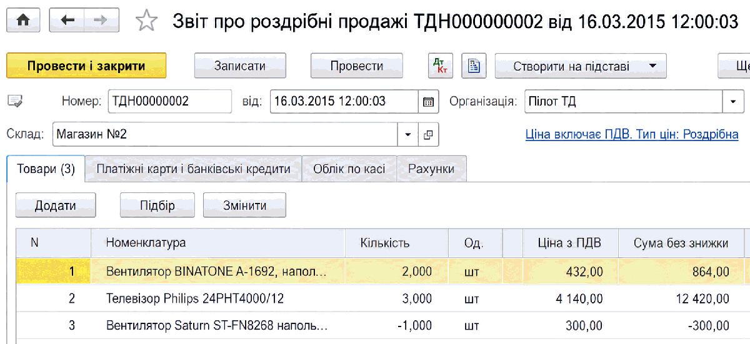The image size is (750, 344).
Task: Open the Підбір selection
Action: click(x=157, y=205)
